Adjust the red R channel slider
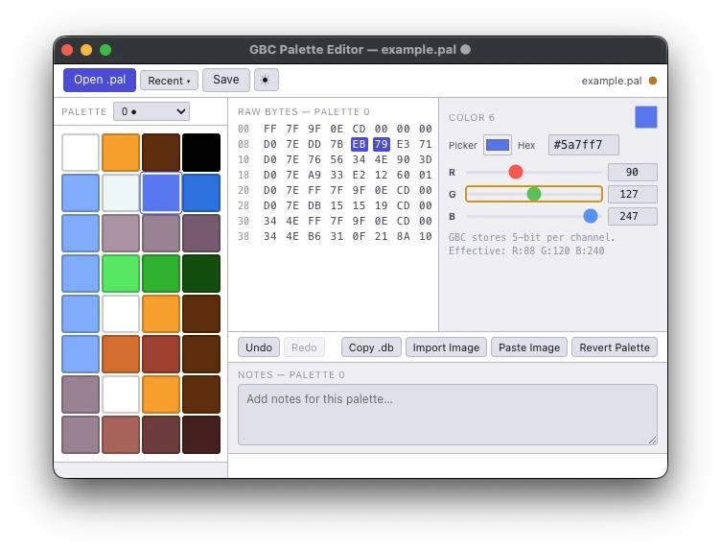 tap(534, 172)
